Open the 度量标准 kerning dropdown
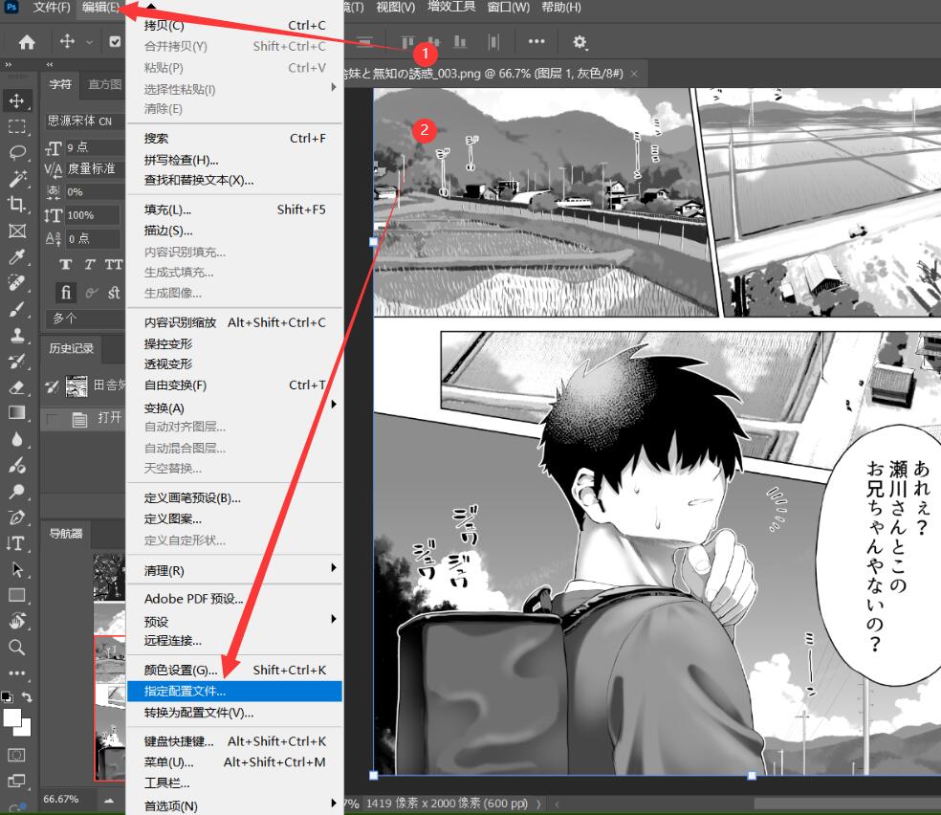The image size is (941, 815). (95, 168)
